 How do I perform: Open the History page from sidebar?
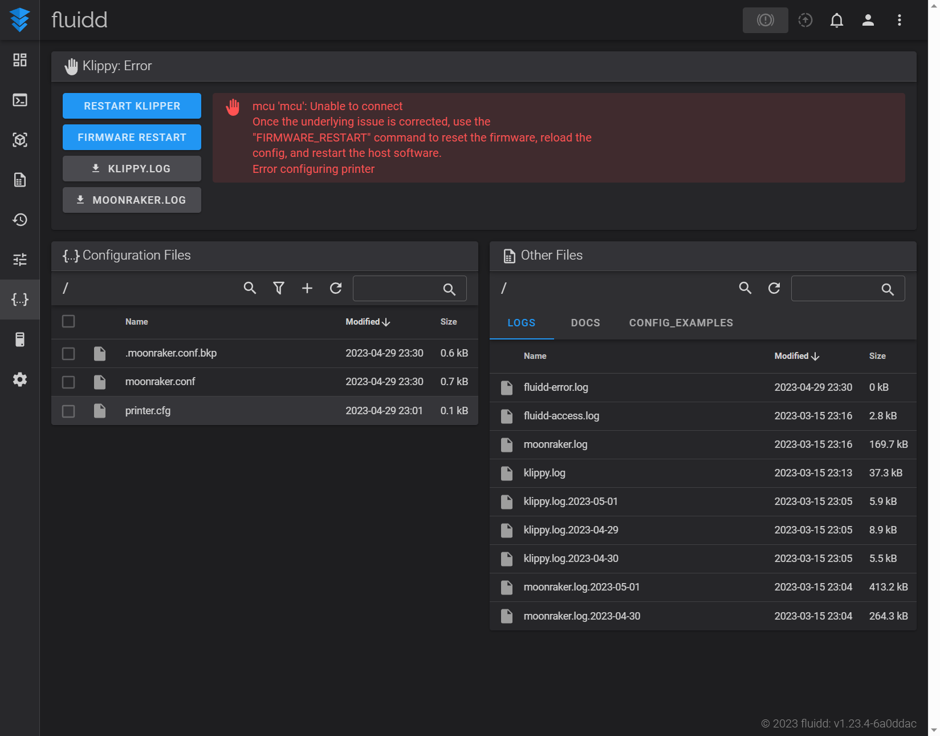(x=20, y=220)
